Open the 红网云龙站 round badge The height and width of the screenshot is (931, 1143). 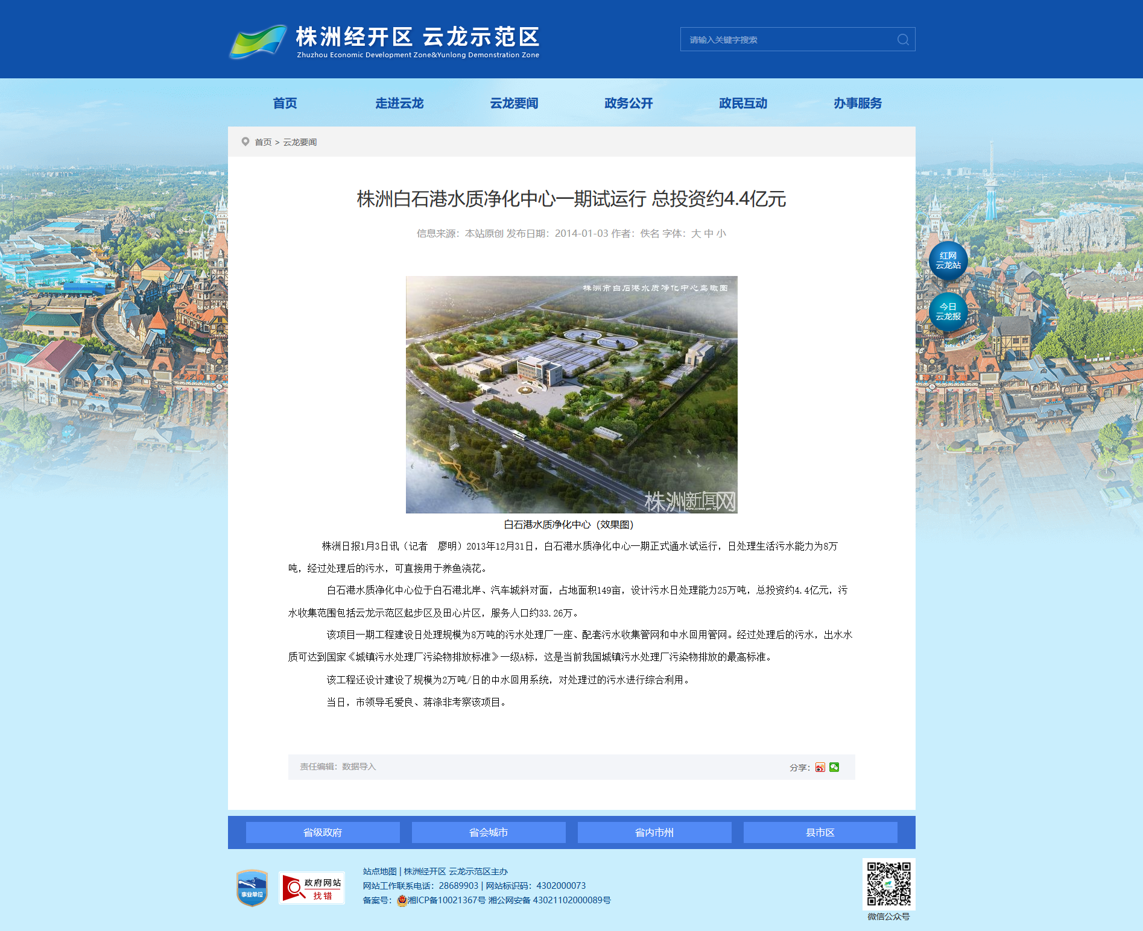point(948,260)
